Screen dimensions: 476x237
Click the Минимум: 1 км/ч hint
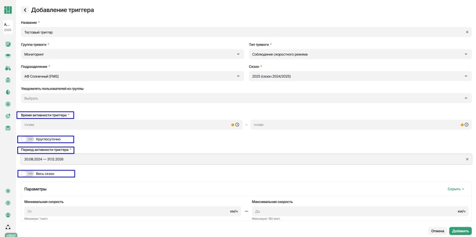[x=36, y=218]
